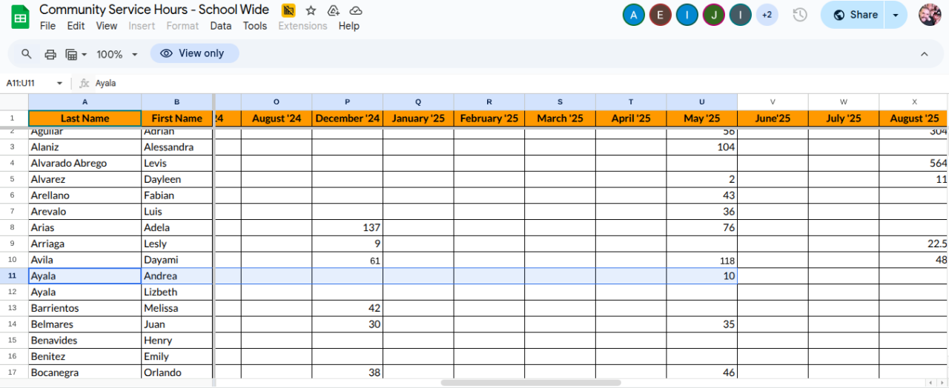
Task: Click the August '25 header cell
Action: pos(914,118)
